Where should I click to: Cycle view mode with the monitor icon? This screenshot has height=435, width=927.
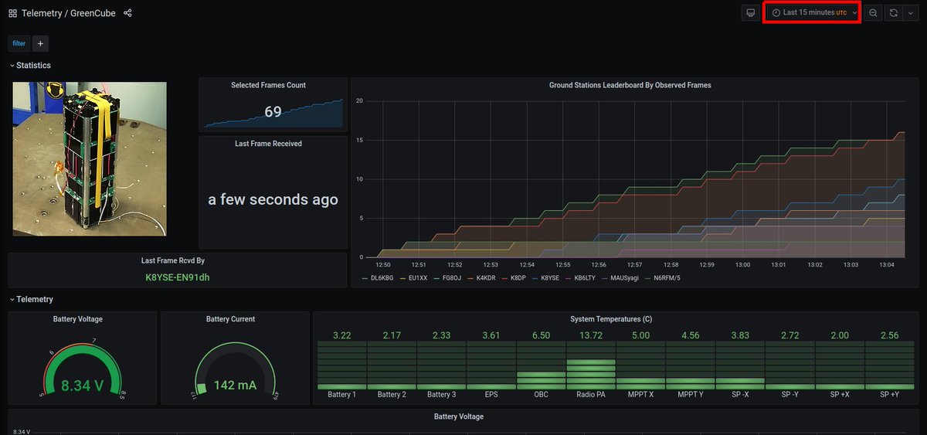click(x=749, y=13)
